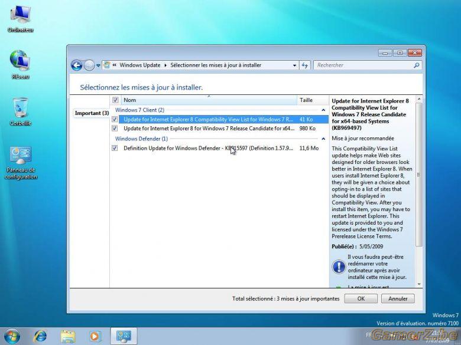Click the refresh button beside address bar
The width and height of the screenshot is (461, 345).
point(305,65)
